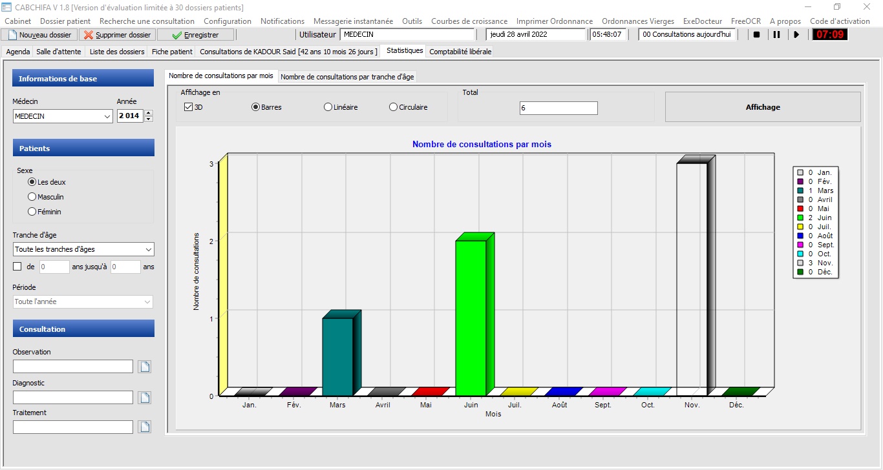
Task: Click the Nouveau dossier document icon
Action: pyautogui.click(x=12, y=35)
